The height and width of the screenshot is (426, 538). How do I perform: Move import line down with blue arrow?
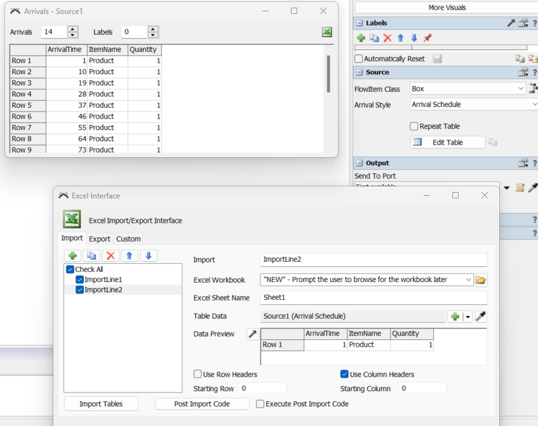pyautogui.click(x=148, y=255)
